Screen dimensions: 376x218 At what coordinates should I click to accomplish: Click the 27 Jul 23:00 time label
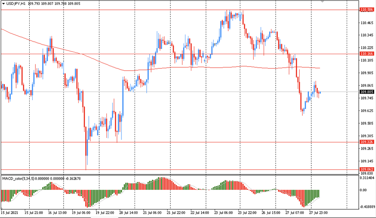point(318,213)
